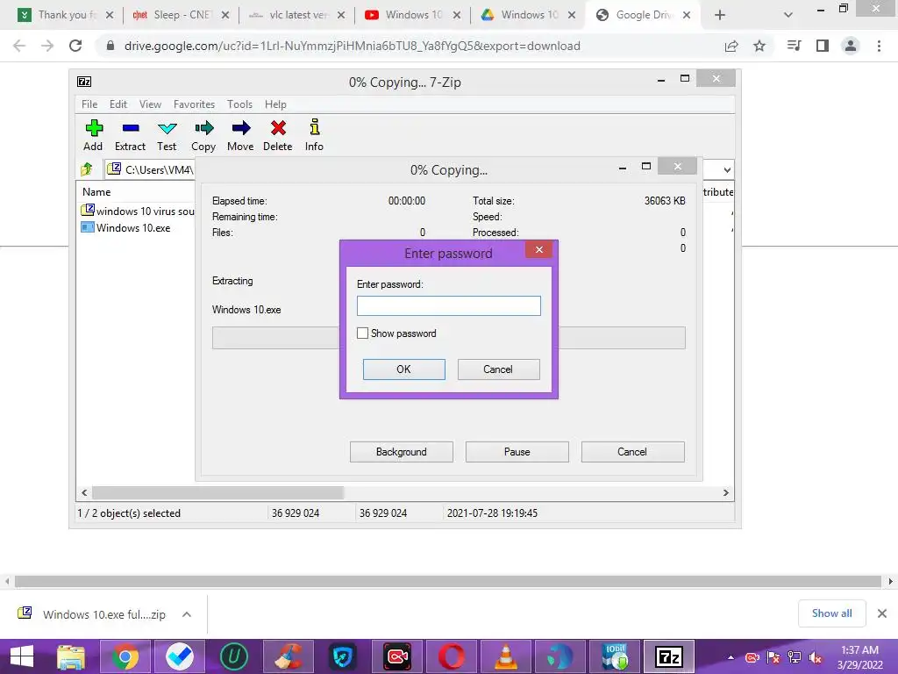The image size is (898, 674).
Task: Show hidden system tray icons
Action: click(731, 657)
